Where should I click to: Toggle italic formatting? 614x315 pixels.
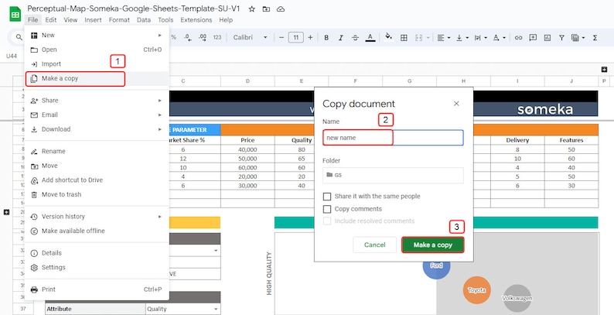coord(341,38)
